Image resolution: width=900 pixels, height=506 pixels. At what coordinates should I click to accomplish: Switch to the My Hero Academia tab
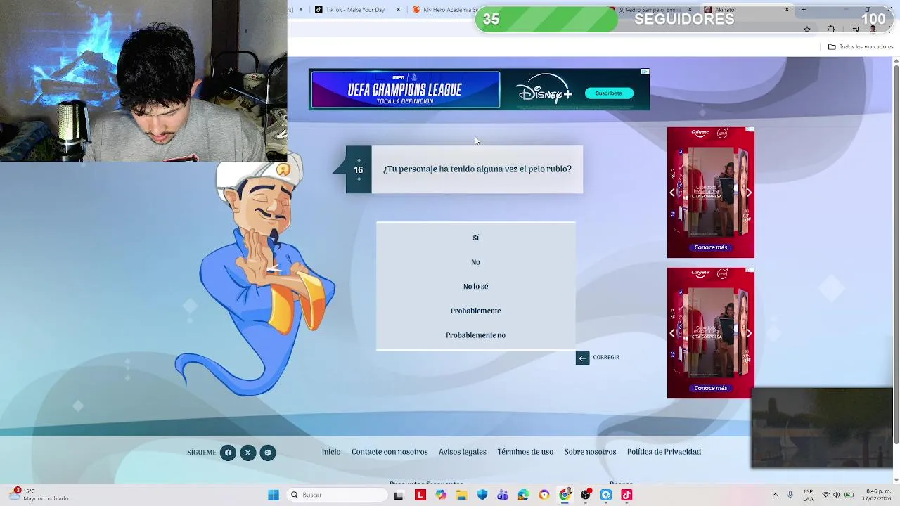(x=444, y=10)
